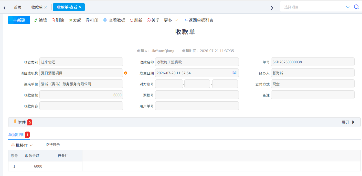Image resolution: width=362 pixels, height=176 pixels.
Task: Click the last 对方账号 box
Action: [225, 84]
